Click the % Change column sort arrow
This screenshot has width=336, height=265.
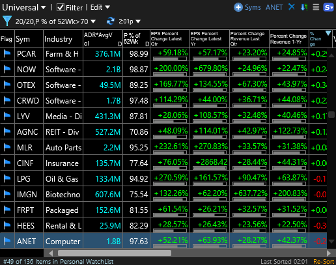coord(328,33)
